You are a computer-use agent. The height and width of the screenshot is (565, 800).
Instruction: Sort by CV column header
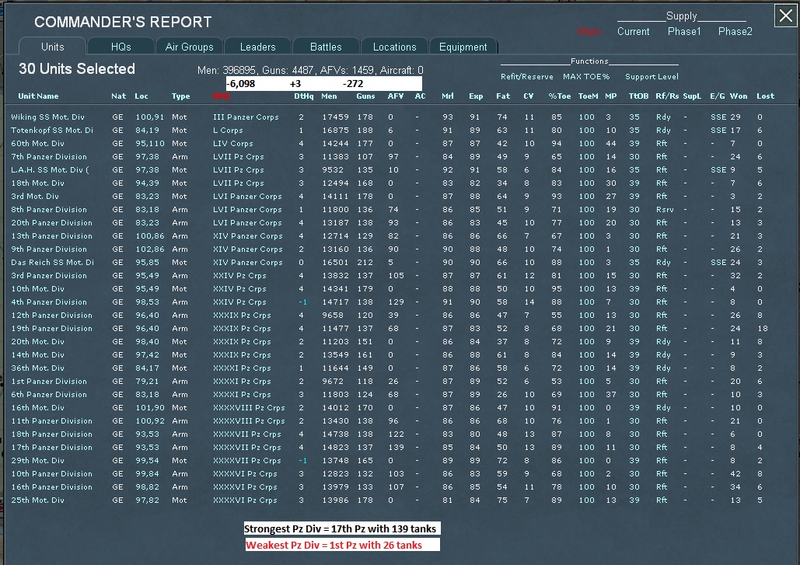tap(528, 96)
